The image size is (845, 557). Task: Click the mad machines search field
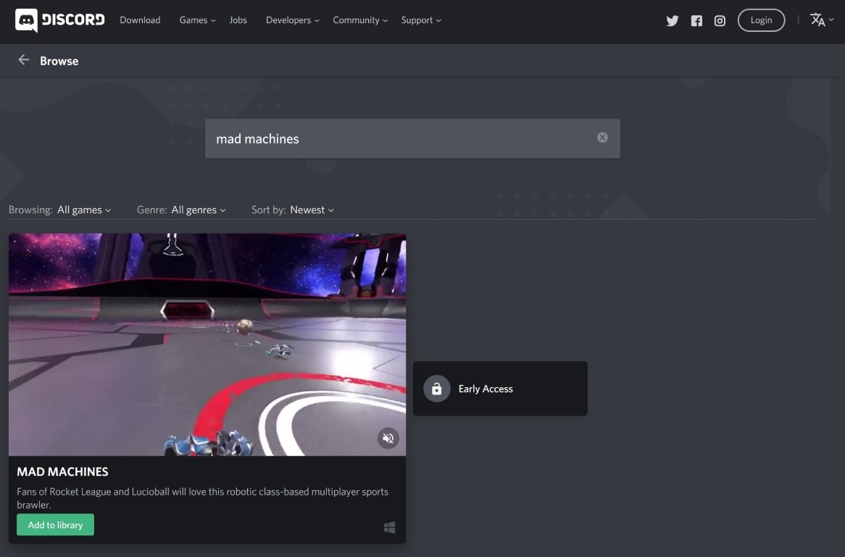[x=412, y=139]
